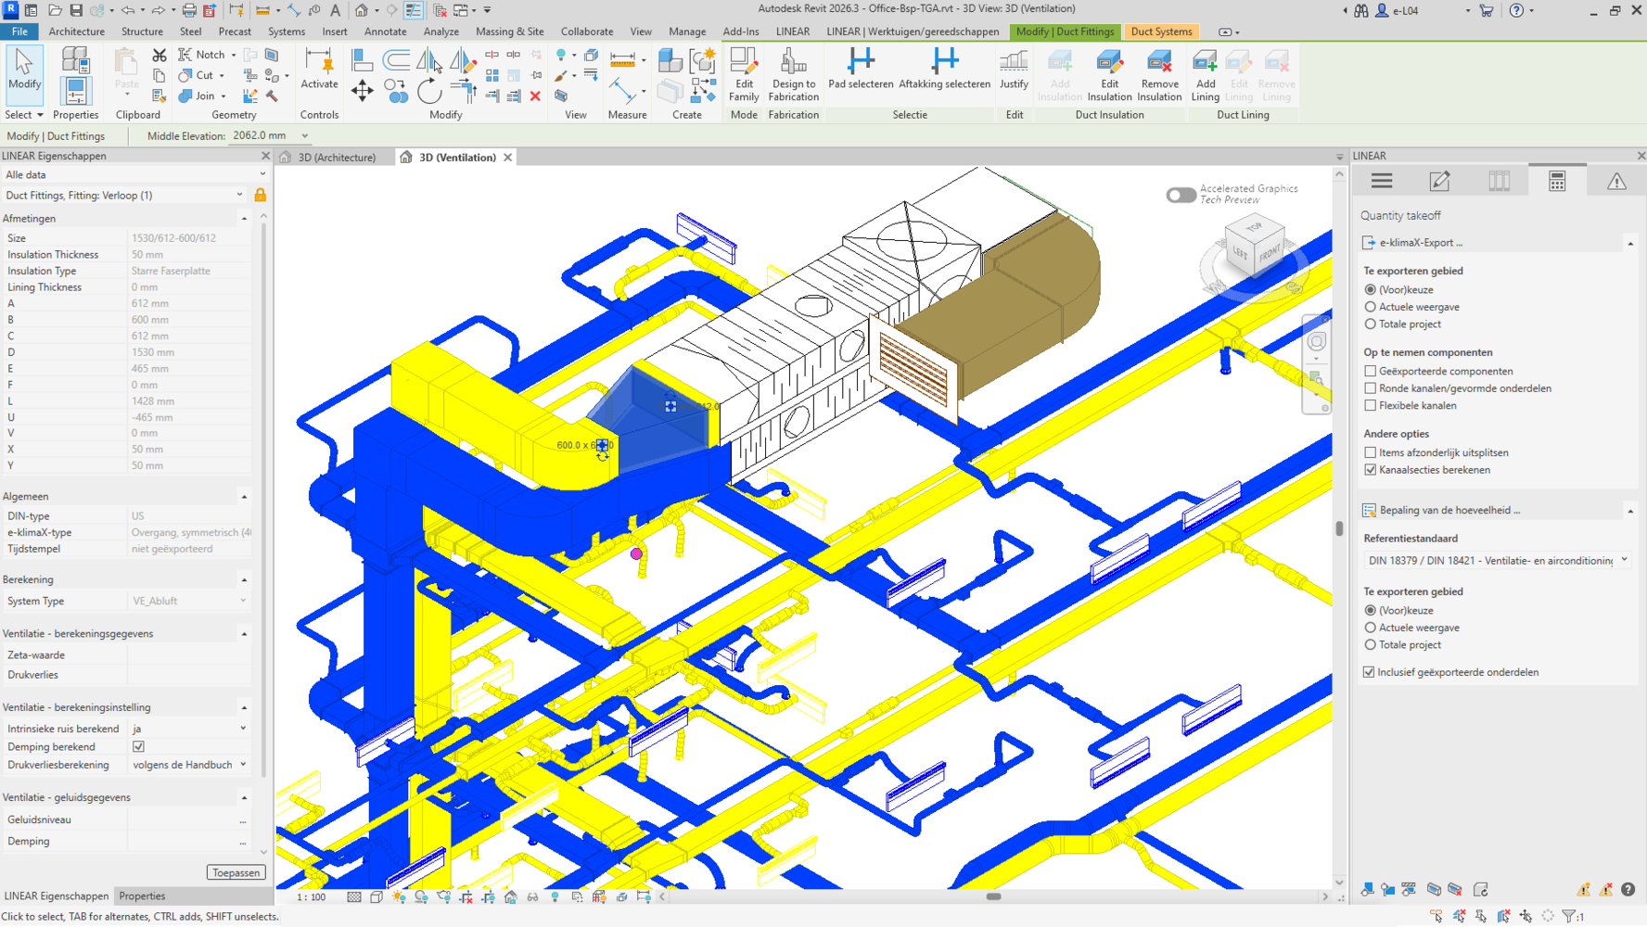This screenshot has width=1647, height=927.
Task: Uncheck Kanaalsecties berekenen checkbox
Action: pos(1370,470)
